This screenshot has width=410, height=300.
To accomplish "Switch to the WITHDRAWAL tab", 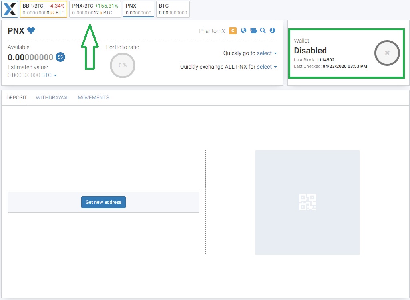I will pyautogui.click(x=52, y=98).
